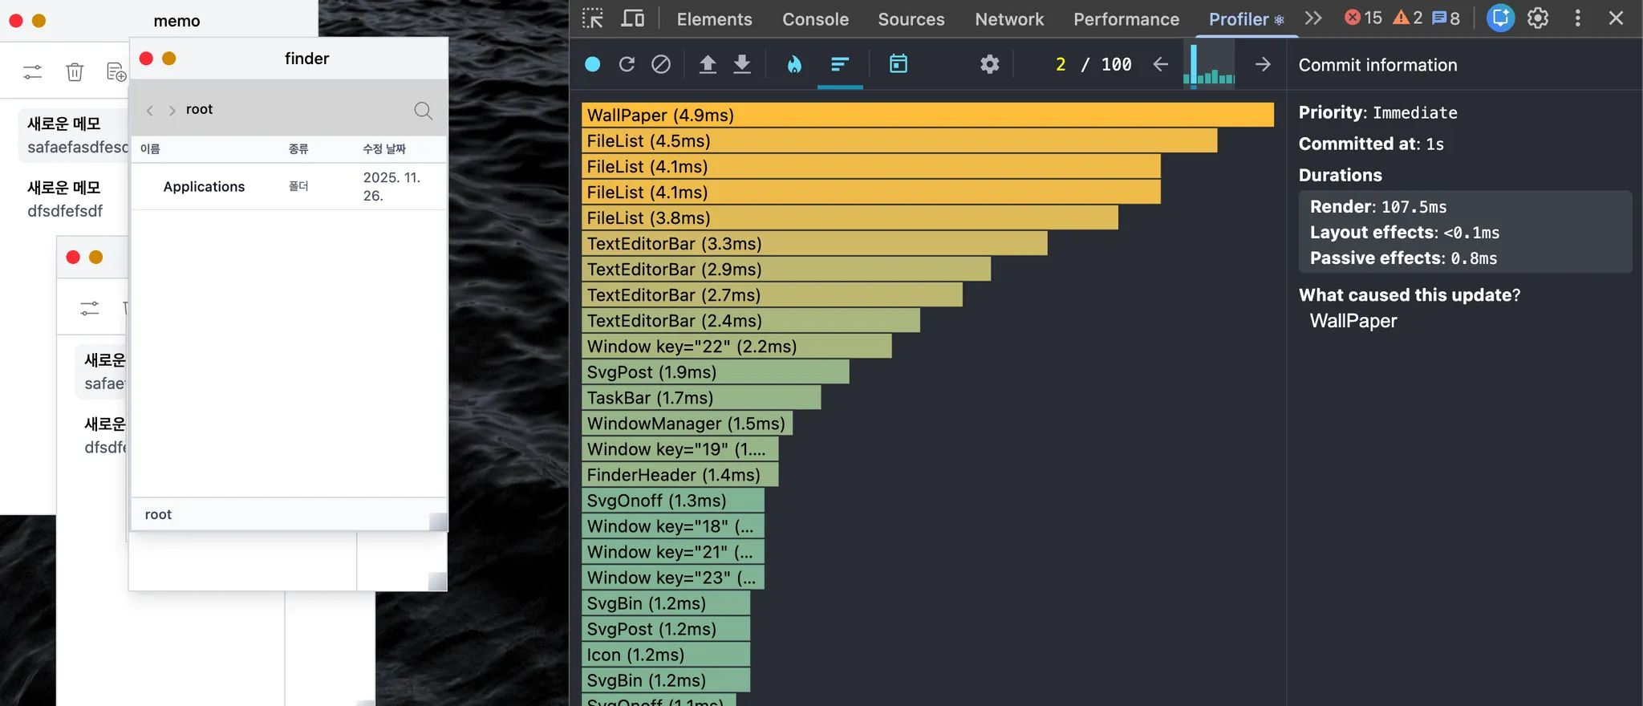This screenshot has width=1643, height=706.
Task: Open Timeline view icon
Action: [899, 64]
